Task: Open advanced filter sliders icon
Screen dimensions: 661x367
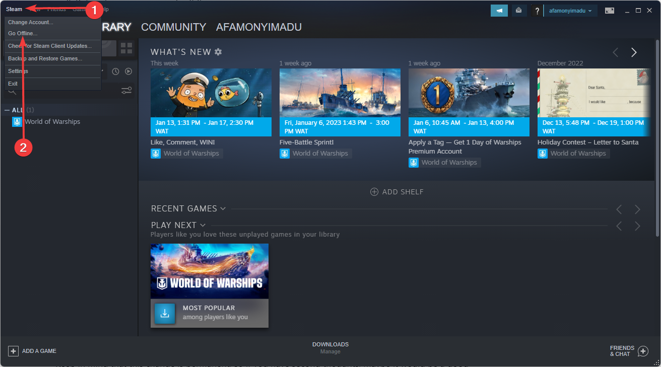Action: [126, 91]
